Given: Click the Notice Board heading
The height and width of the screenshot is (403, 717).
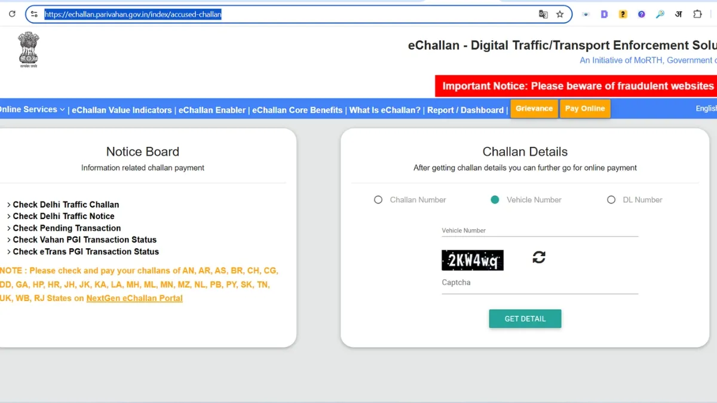Looking at the screenshot, I should [x=143, y=152].
